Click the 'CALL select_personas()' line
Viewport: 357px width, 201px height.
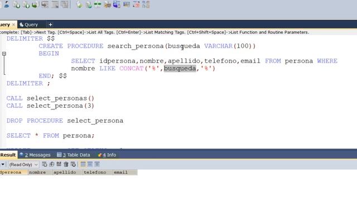coord(50,98)
